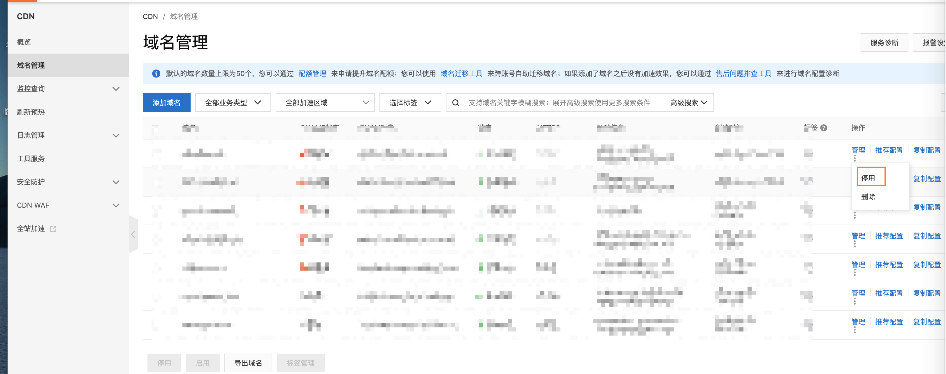Open the 全部业务类型 dropdown
946x374 pixels.
coord(233,103)
